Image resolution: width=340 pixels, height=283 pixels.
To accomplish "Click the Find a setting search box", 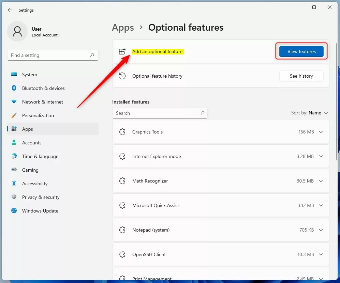I will coord(53,55).
